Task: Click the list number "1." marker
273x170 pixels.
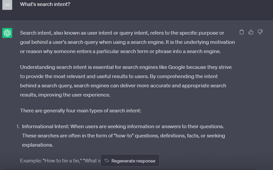Action: (x=18, y=126)
